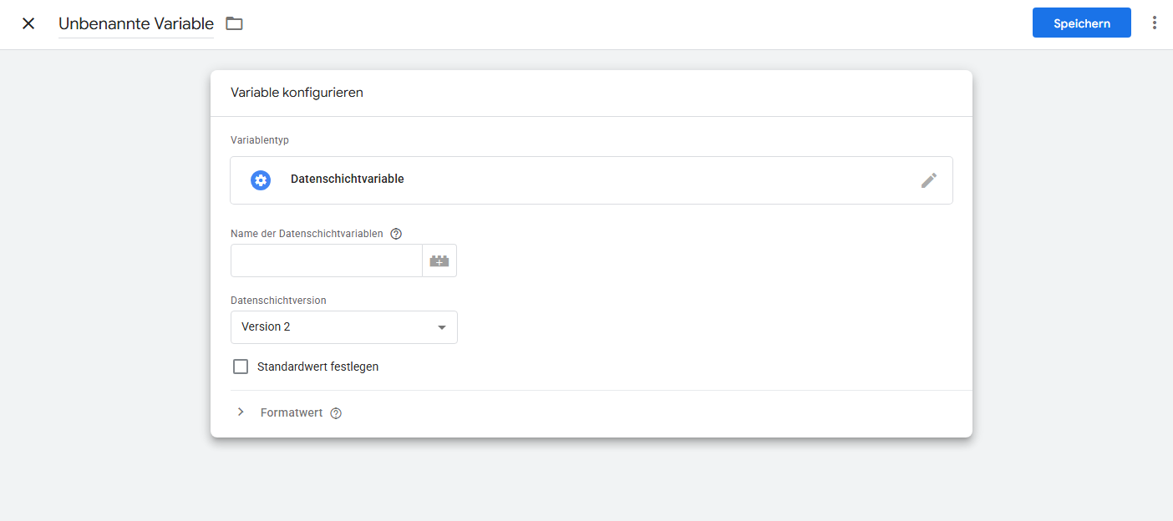The height and width of the screenshot is (521, 1173).
Task: Click the Standardwert festlegen label text
Action: pos(317,367)
